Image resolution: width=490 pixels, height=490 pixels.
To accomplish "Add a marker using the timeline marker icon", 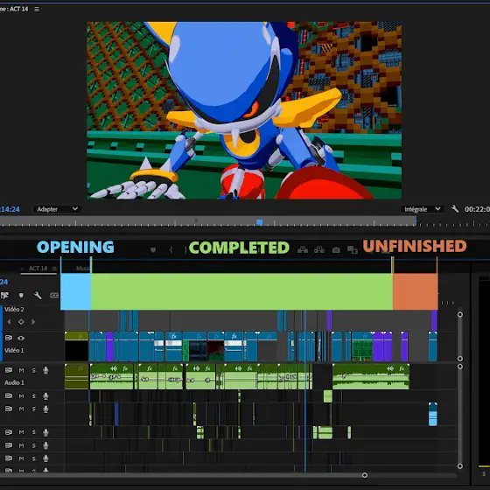I will (x=21, y=296).
